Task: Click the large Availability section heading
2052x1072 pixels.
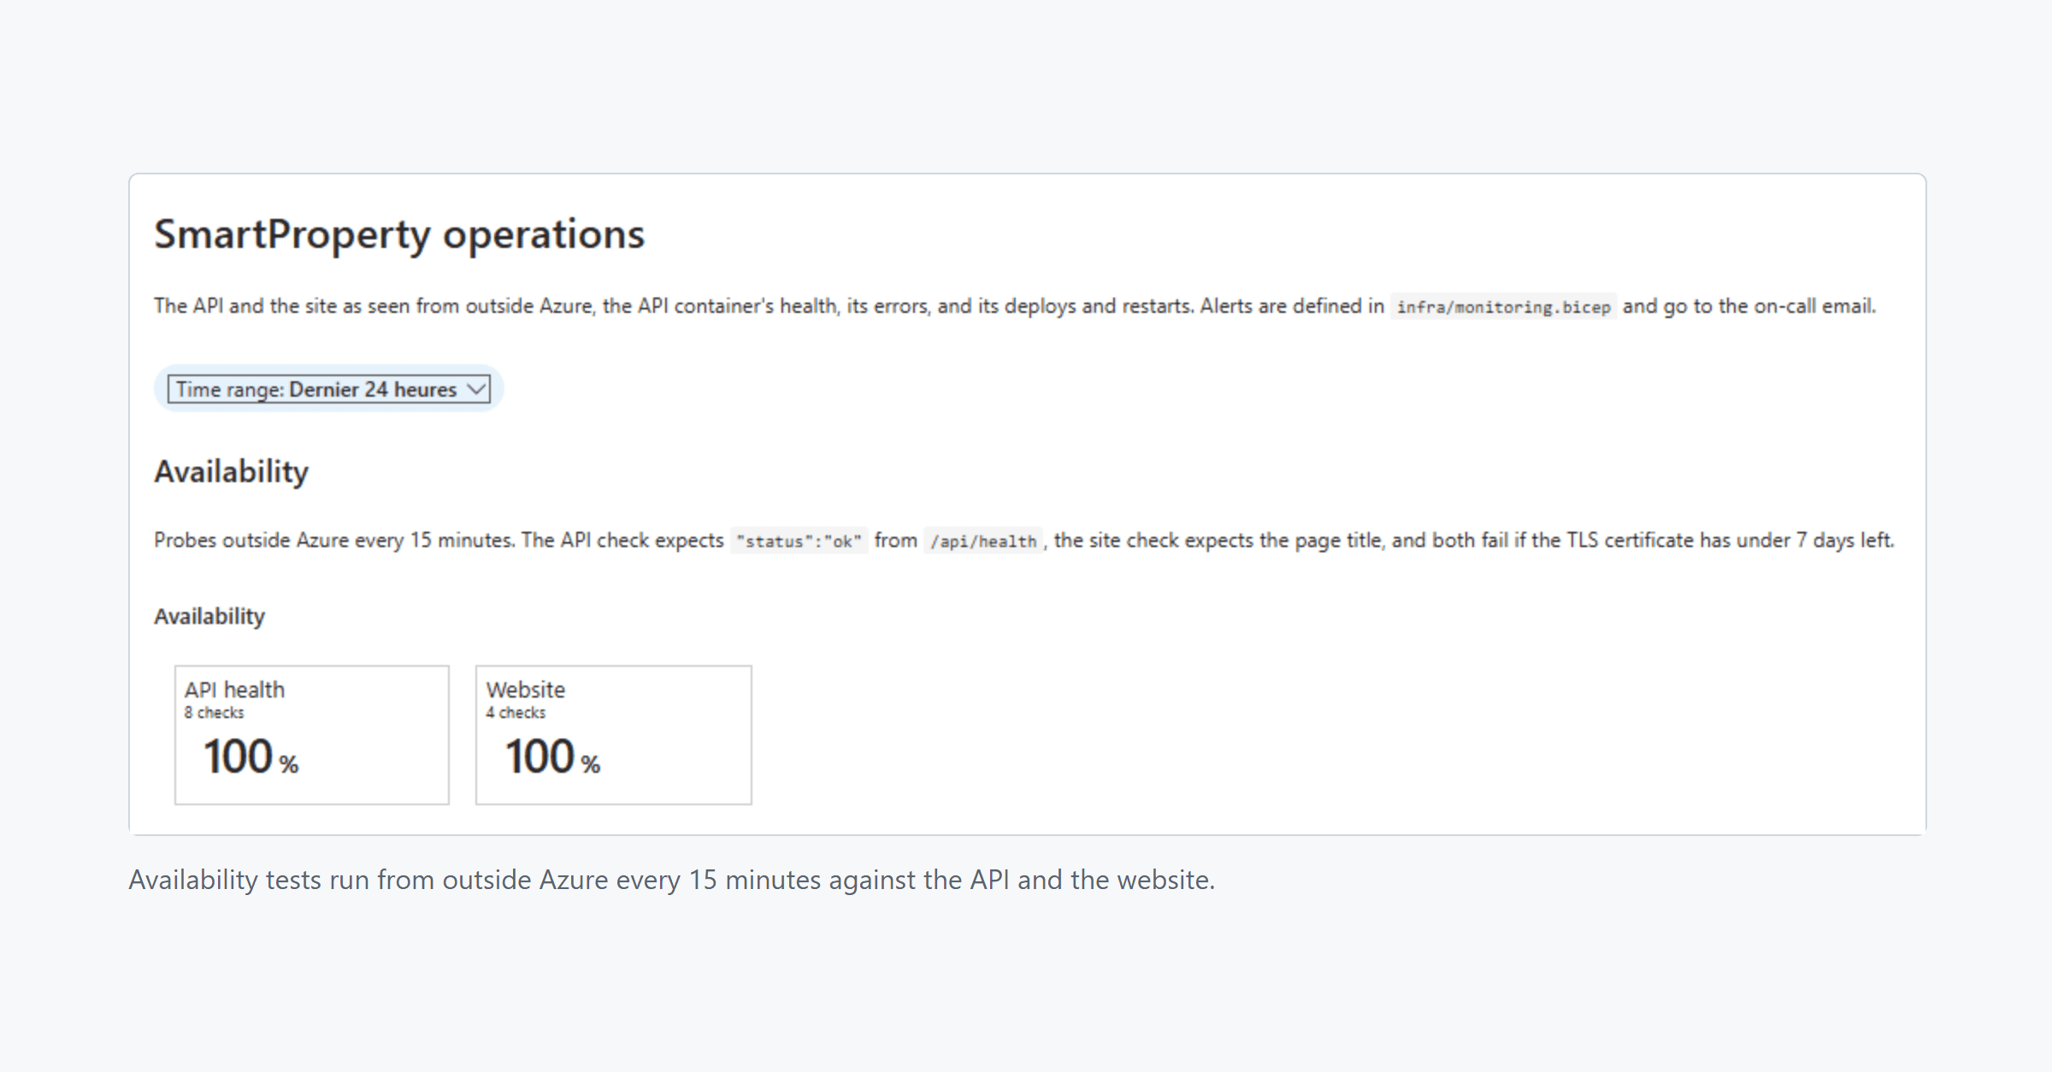Action: click(231, 472)
